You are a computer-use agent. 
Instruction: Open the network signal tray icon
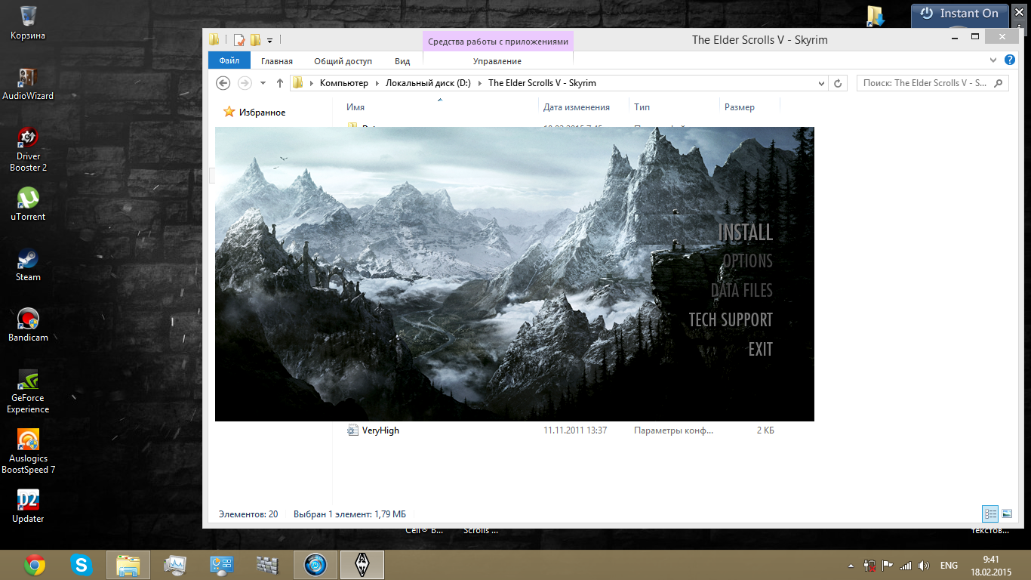pyautogui.click(x=906, y=566)
